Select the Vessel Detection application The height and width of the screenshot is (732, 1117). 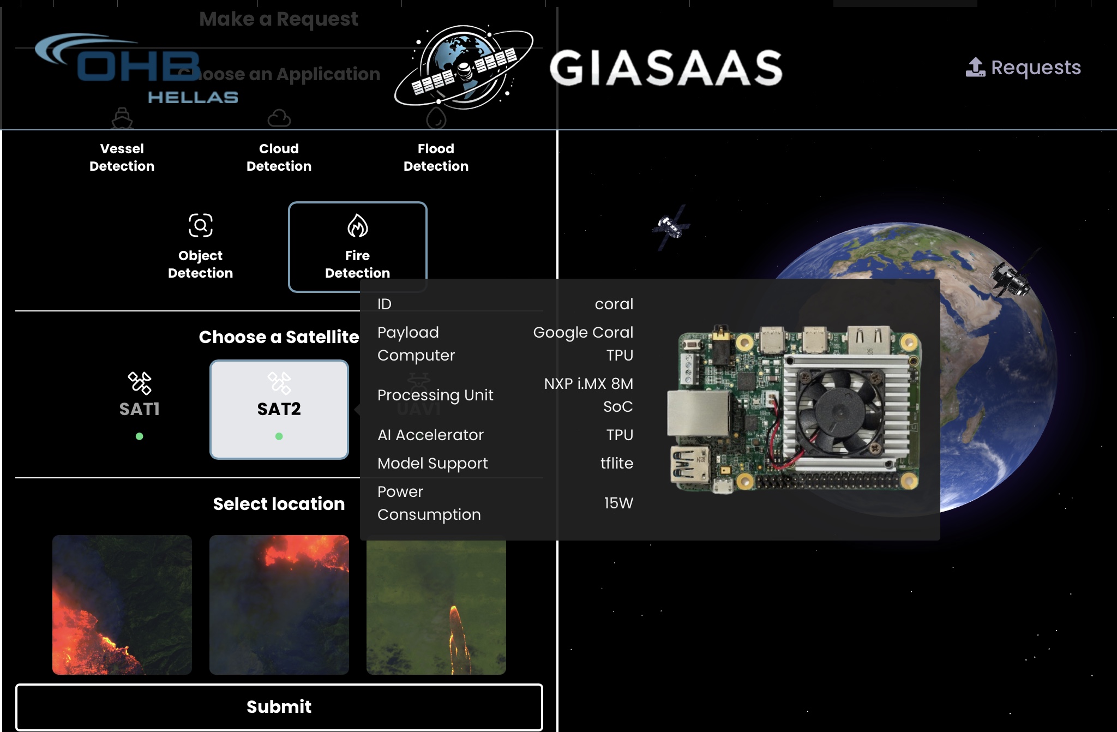(x=122, y=157)
